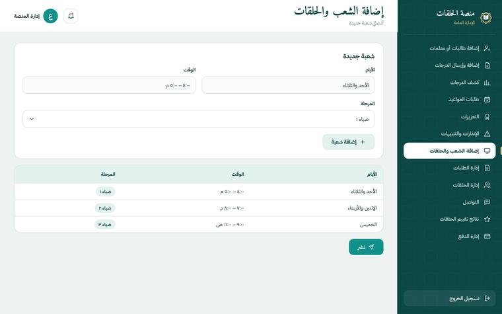Click the monitor icon for إضافة الشعب والحلقات
Viewport: 502px width, 314px height.
487,151
